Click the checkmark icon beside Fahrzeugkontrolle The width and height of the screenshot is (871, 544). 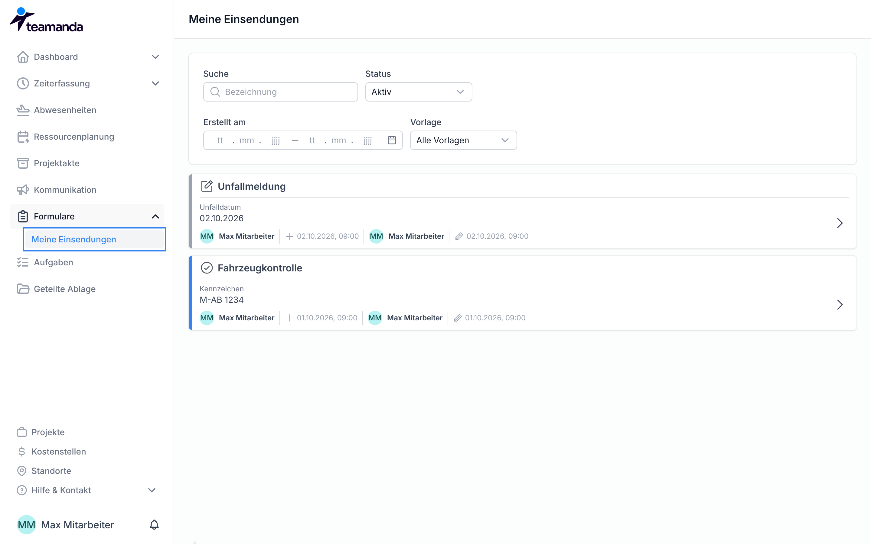207,268
